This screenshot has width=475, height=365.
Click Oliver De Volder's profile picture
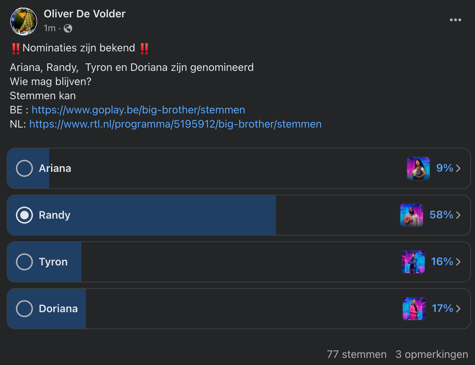tap(24, 21)
